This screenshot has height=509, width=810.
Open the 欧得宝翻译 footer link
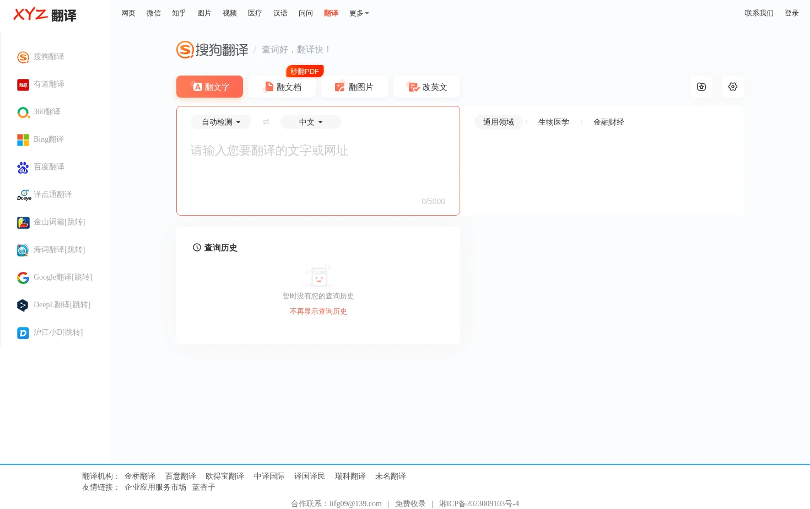(225, 476)
